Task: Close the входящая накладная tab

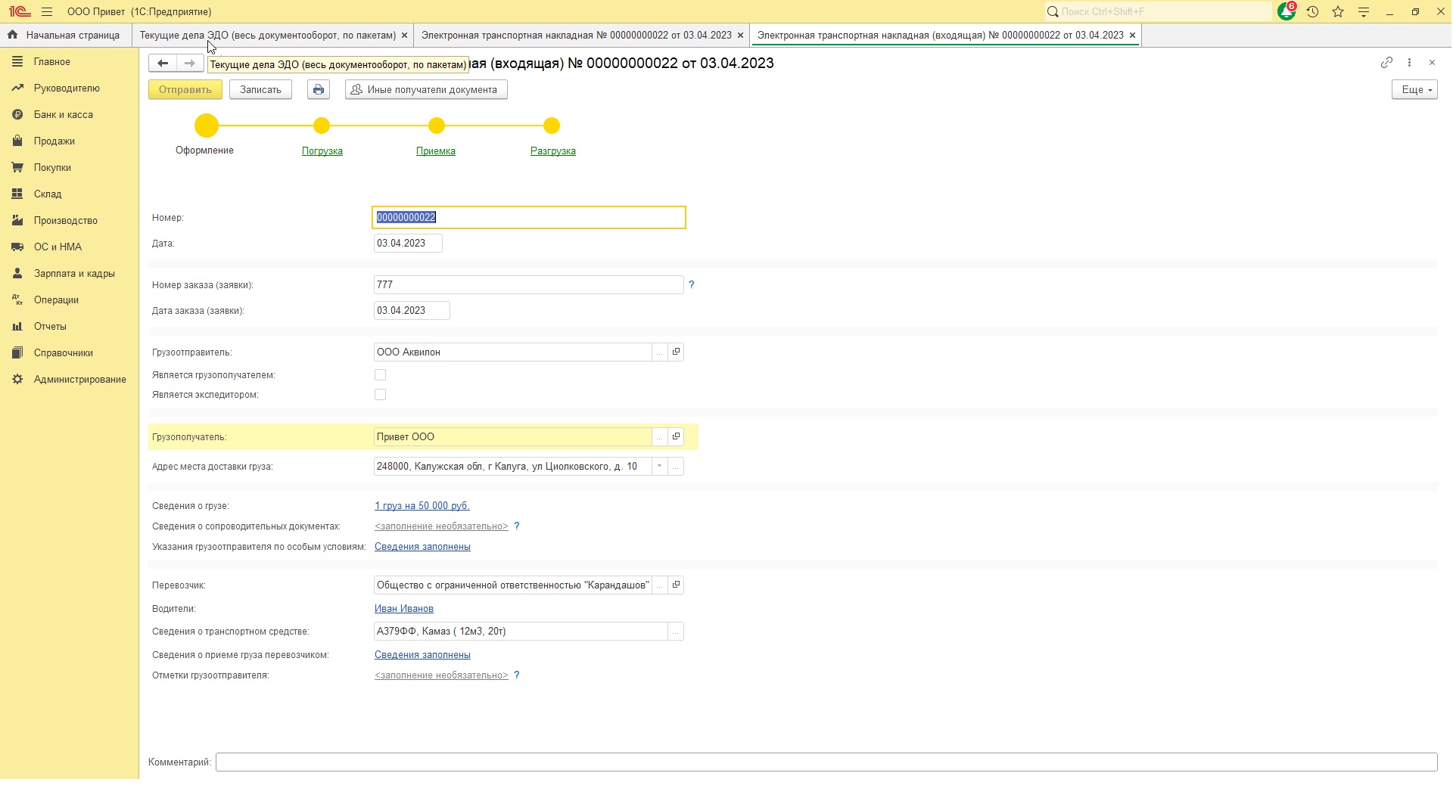Action: click(1132, 36)
